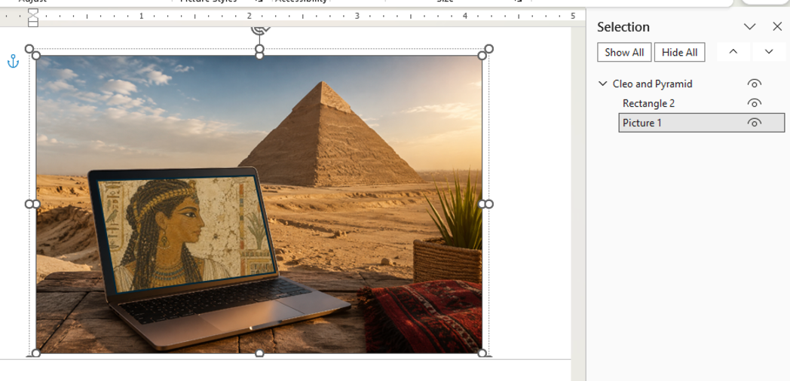
Task: Click the rotation handle above the picture
Action: (260, 29)
